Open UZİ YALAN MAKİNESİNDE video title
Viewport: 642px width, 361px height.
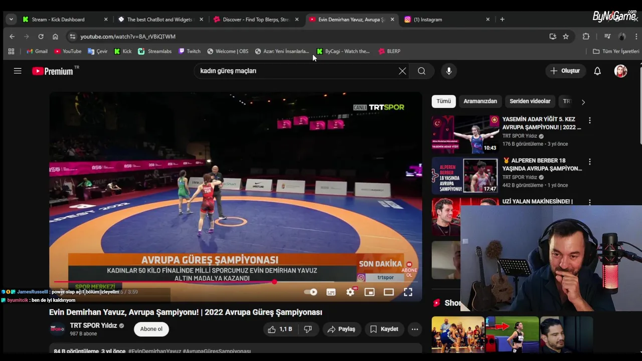537,202
